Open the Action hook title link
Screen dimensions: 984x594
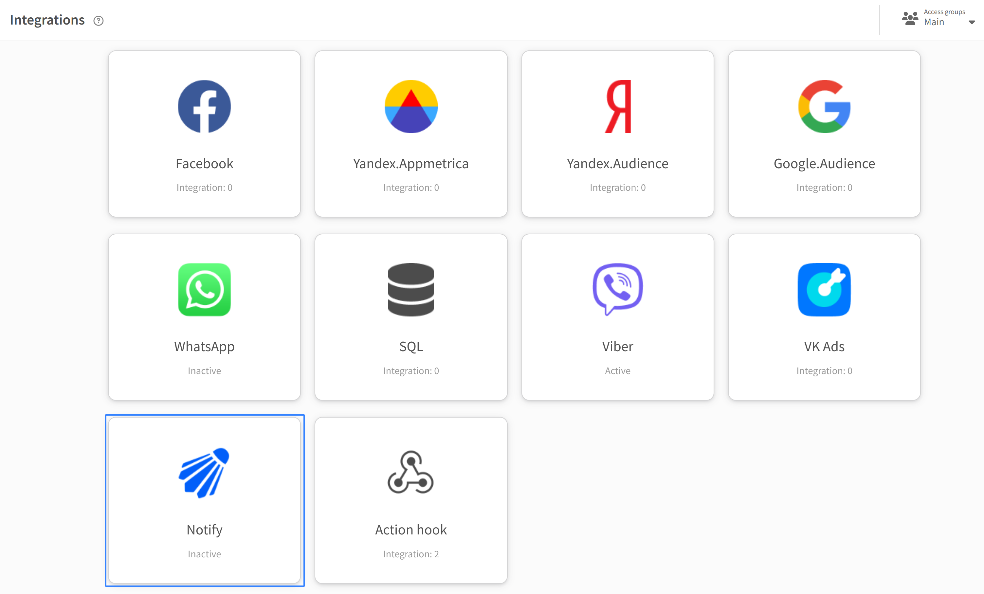[x=411, y=530]
